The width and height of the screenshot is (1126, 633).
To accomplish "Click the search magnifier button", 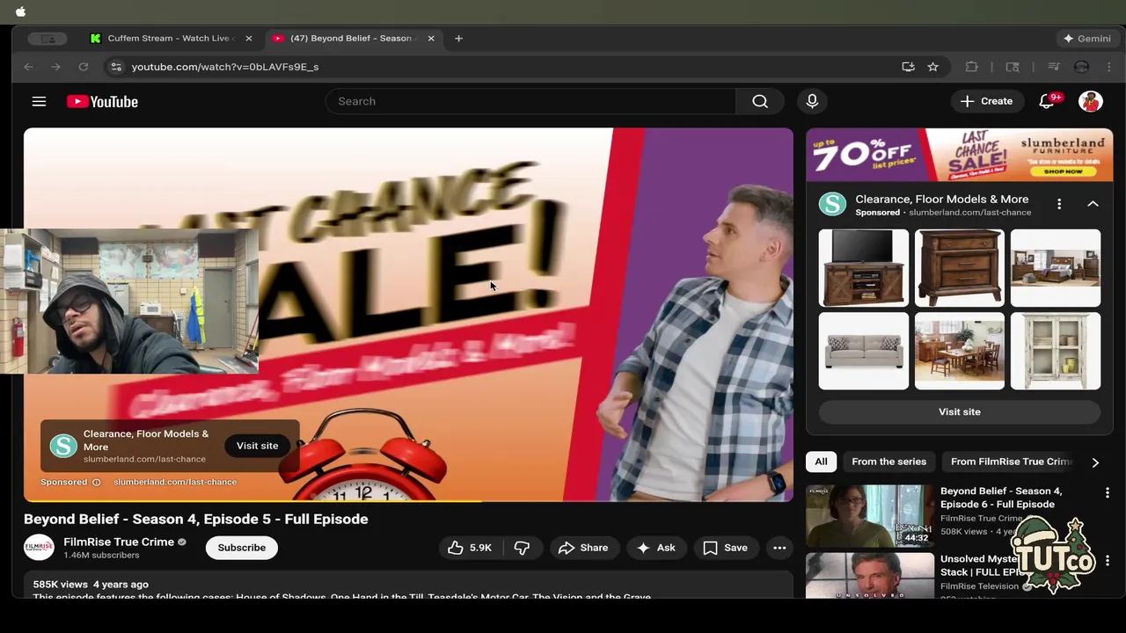I will pyautogui.click(x=760, y=101).
